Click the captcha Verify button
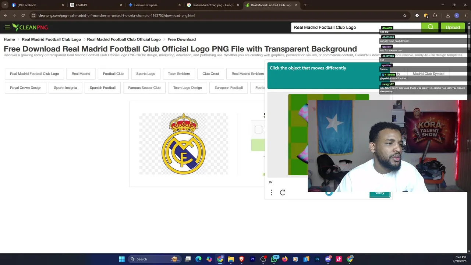 (380, 193)
